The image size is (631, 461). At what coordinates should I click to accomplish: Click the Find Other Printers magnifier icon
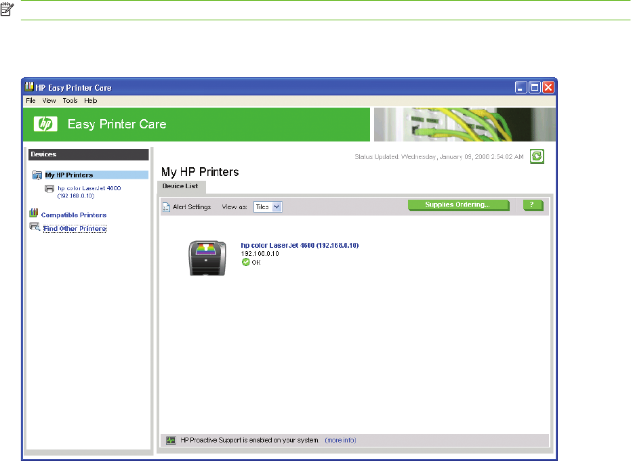[35, 227]
